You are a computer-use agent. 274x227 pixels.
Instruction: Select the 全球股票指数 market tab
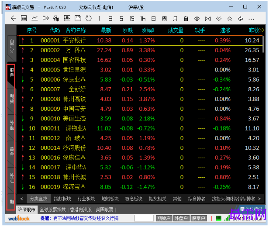click(x=53, y=210)
